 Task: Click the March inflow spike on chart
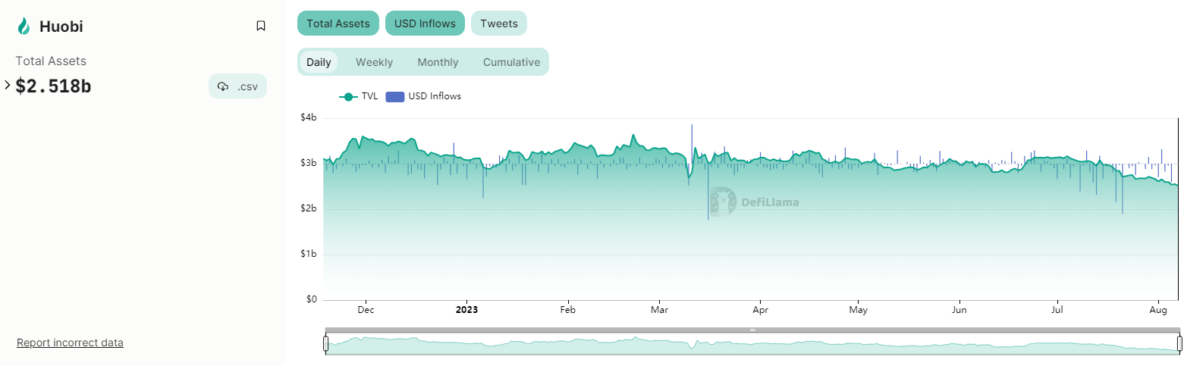pyautogui.click(x=692, y=136)
